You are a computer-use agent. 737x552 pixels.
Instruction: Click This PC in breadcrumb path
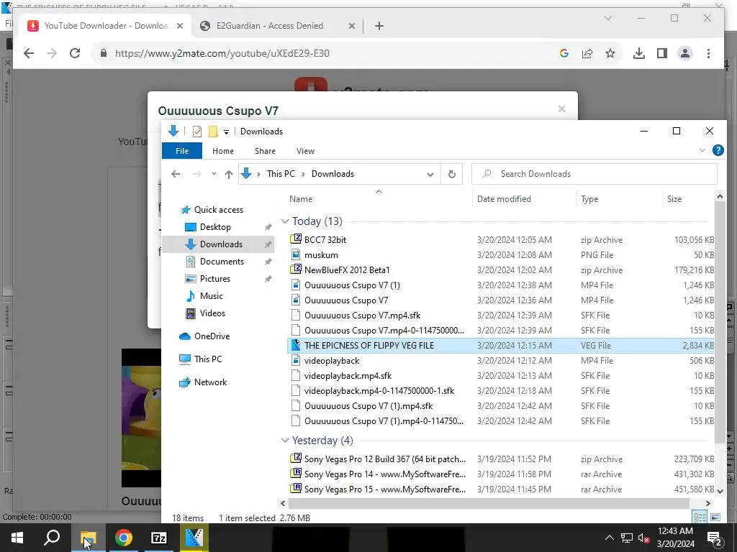tap(281, 174)
